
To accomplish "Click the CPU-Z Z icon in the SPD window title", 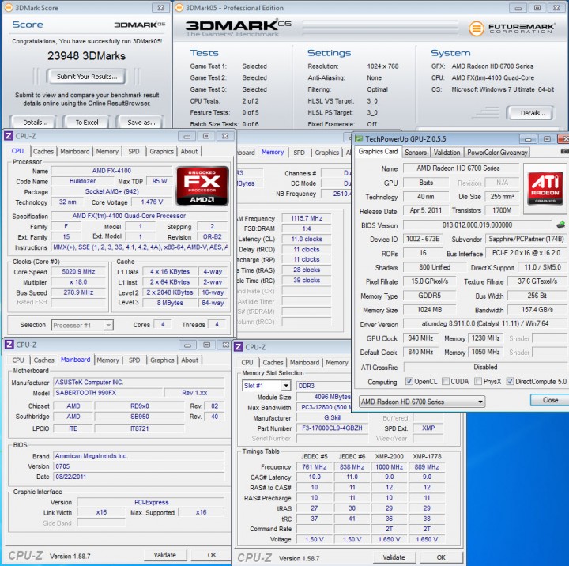I will coord(239,347).
